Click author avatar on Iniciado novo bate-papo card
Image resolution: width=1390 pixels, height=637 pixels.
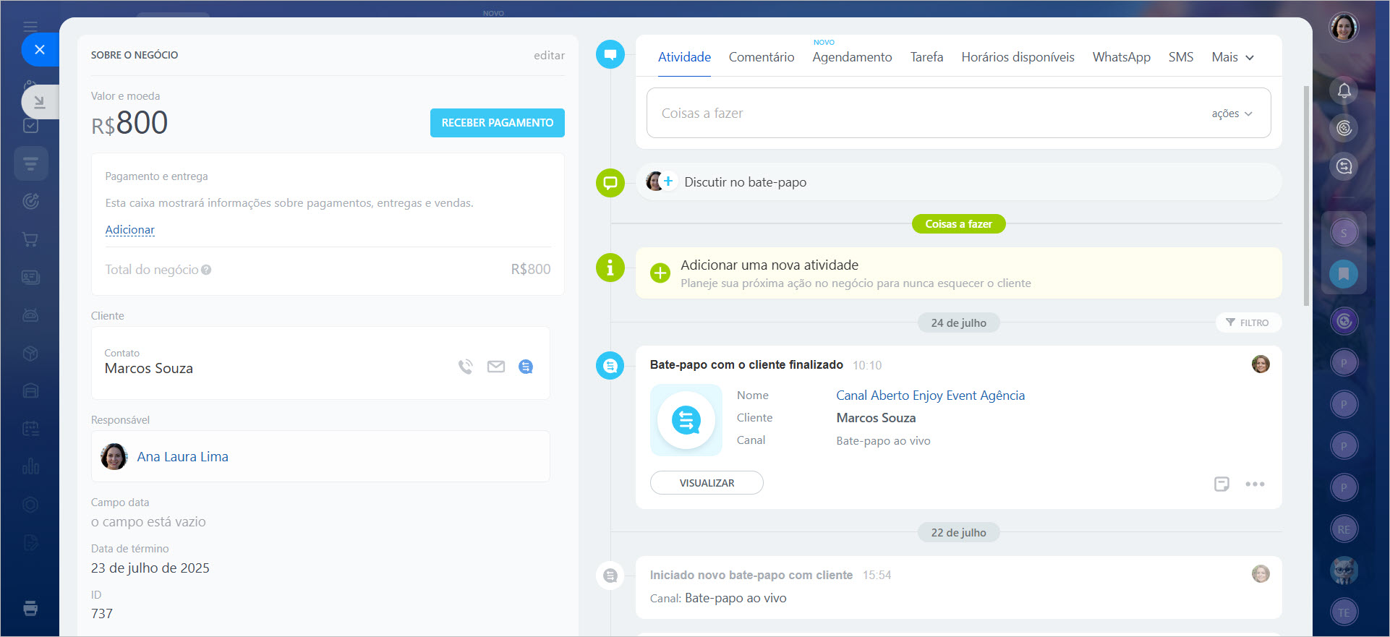(1261, 574)
